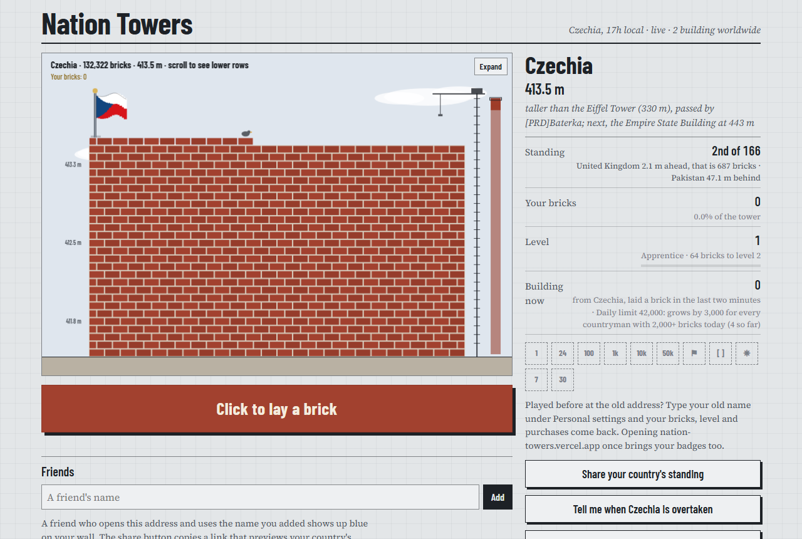The width and height of the screenshot is (802, 539).
Task: Click the 24 badge tile
Action: click(x=563, y=353)
